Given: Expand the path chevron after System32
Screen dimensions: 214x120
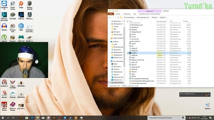Looking at the screenshot, I should click(x=167, y=18).
